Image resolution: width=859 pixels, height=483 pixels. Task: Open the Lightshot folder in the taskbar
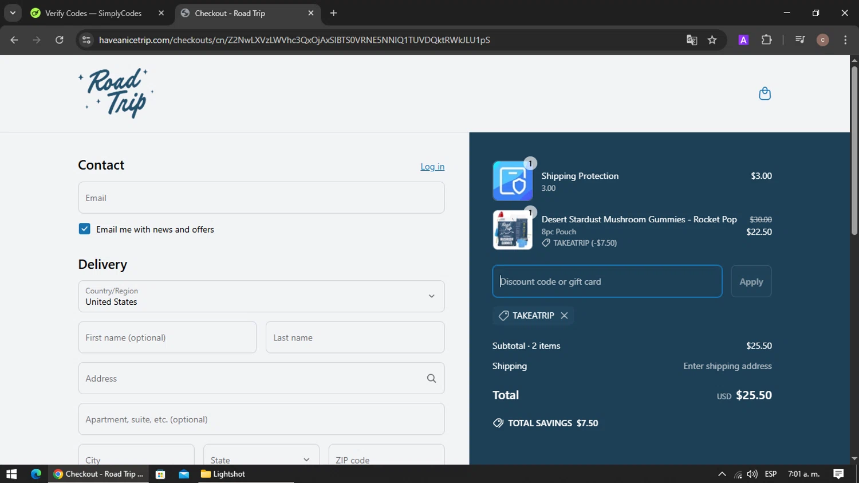pyautogui.click(x=223, y=474)
